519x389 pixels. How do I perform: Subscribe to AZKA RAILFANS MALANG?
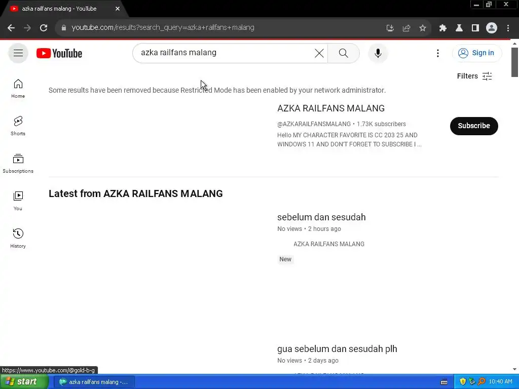pyautogui.click(x=474, y=126)
